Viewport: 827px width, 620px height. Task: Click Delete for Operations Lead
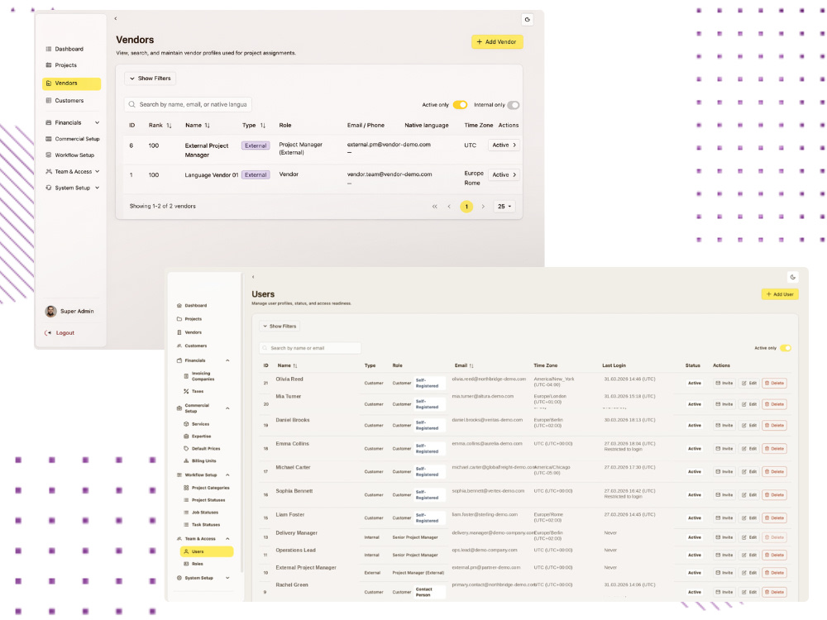point(775,556)
